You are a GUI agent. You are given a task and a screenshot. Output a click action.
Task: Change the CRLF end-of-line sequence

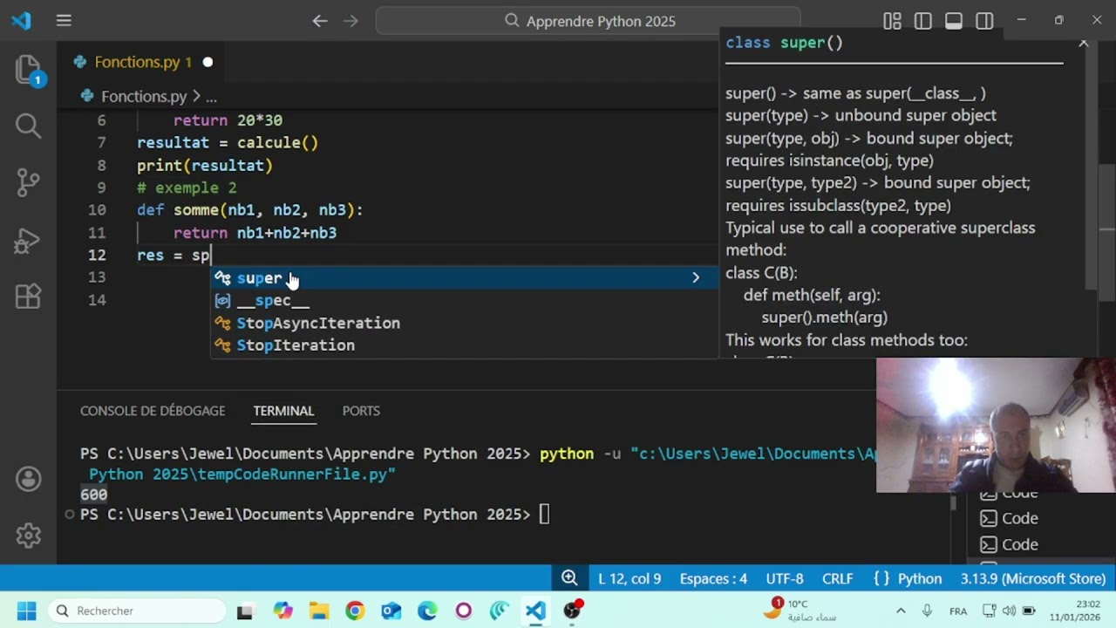(837, 578)
